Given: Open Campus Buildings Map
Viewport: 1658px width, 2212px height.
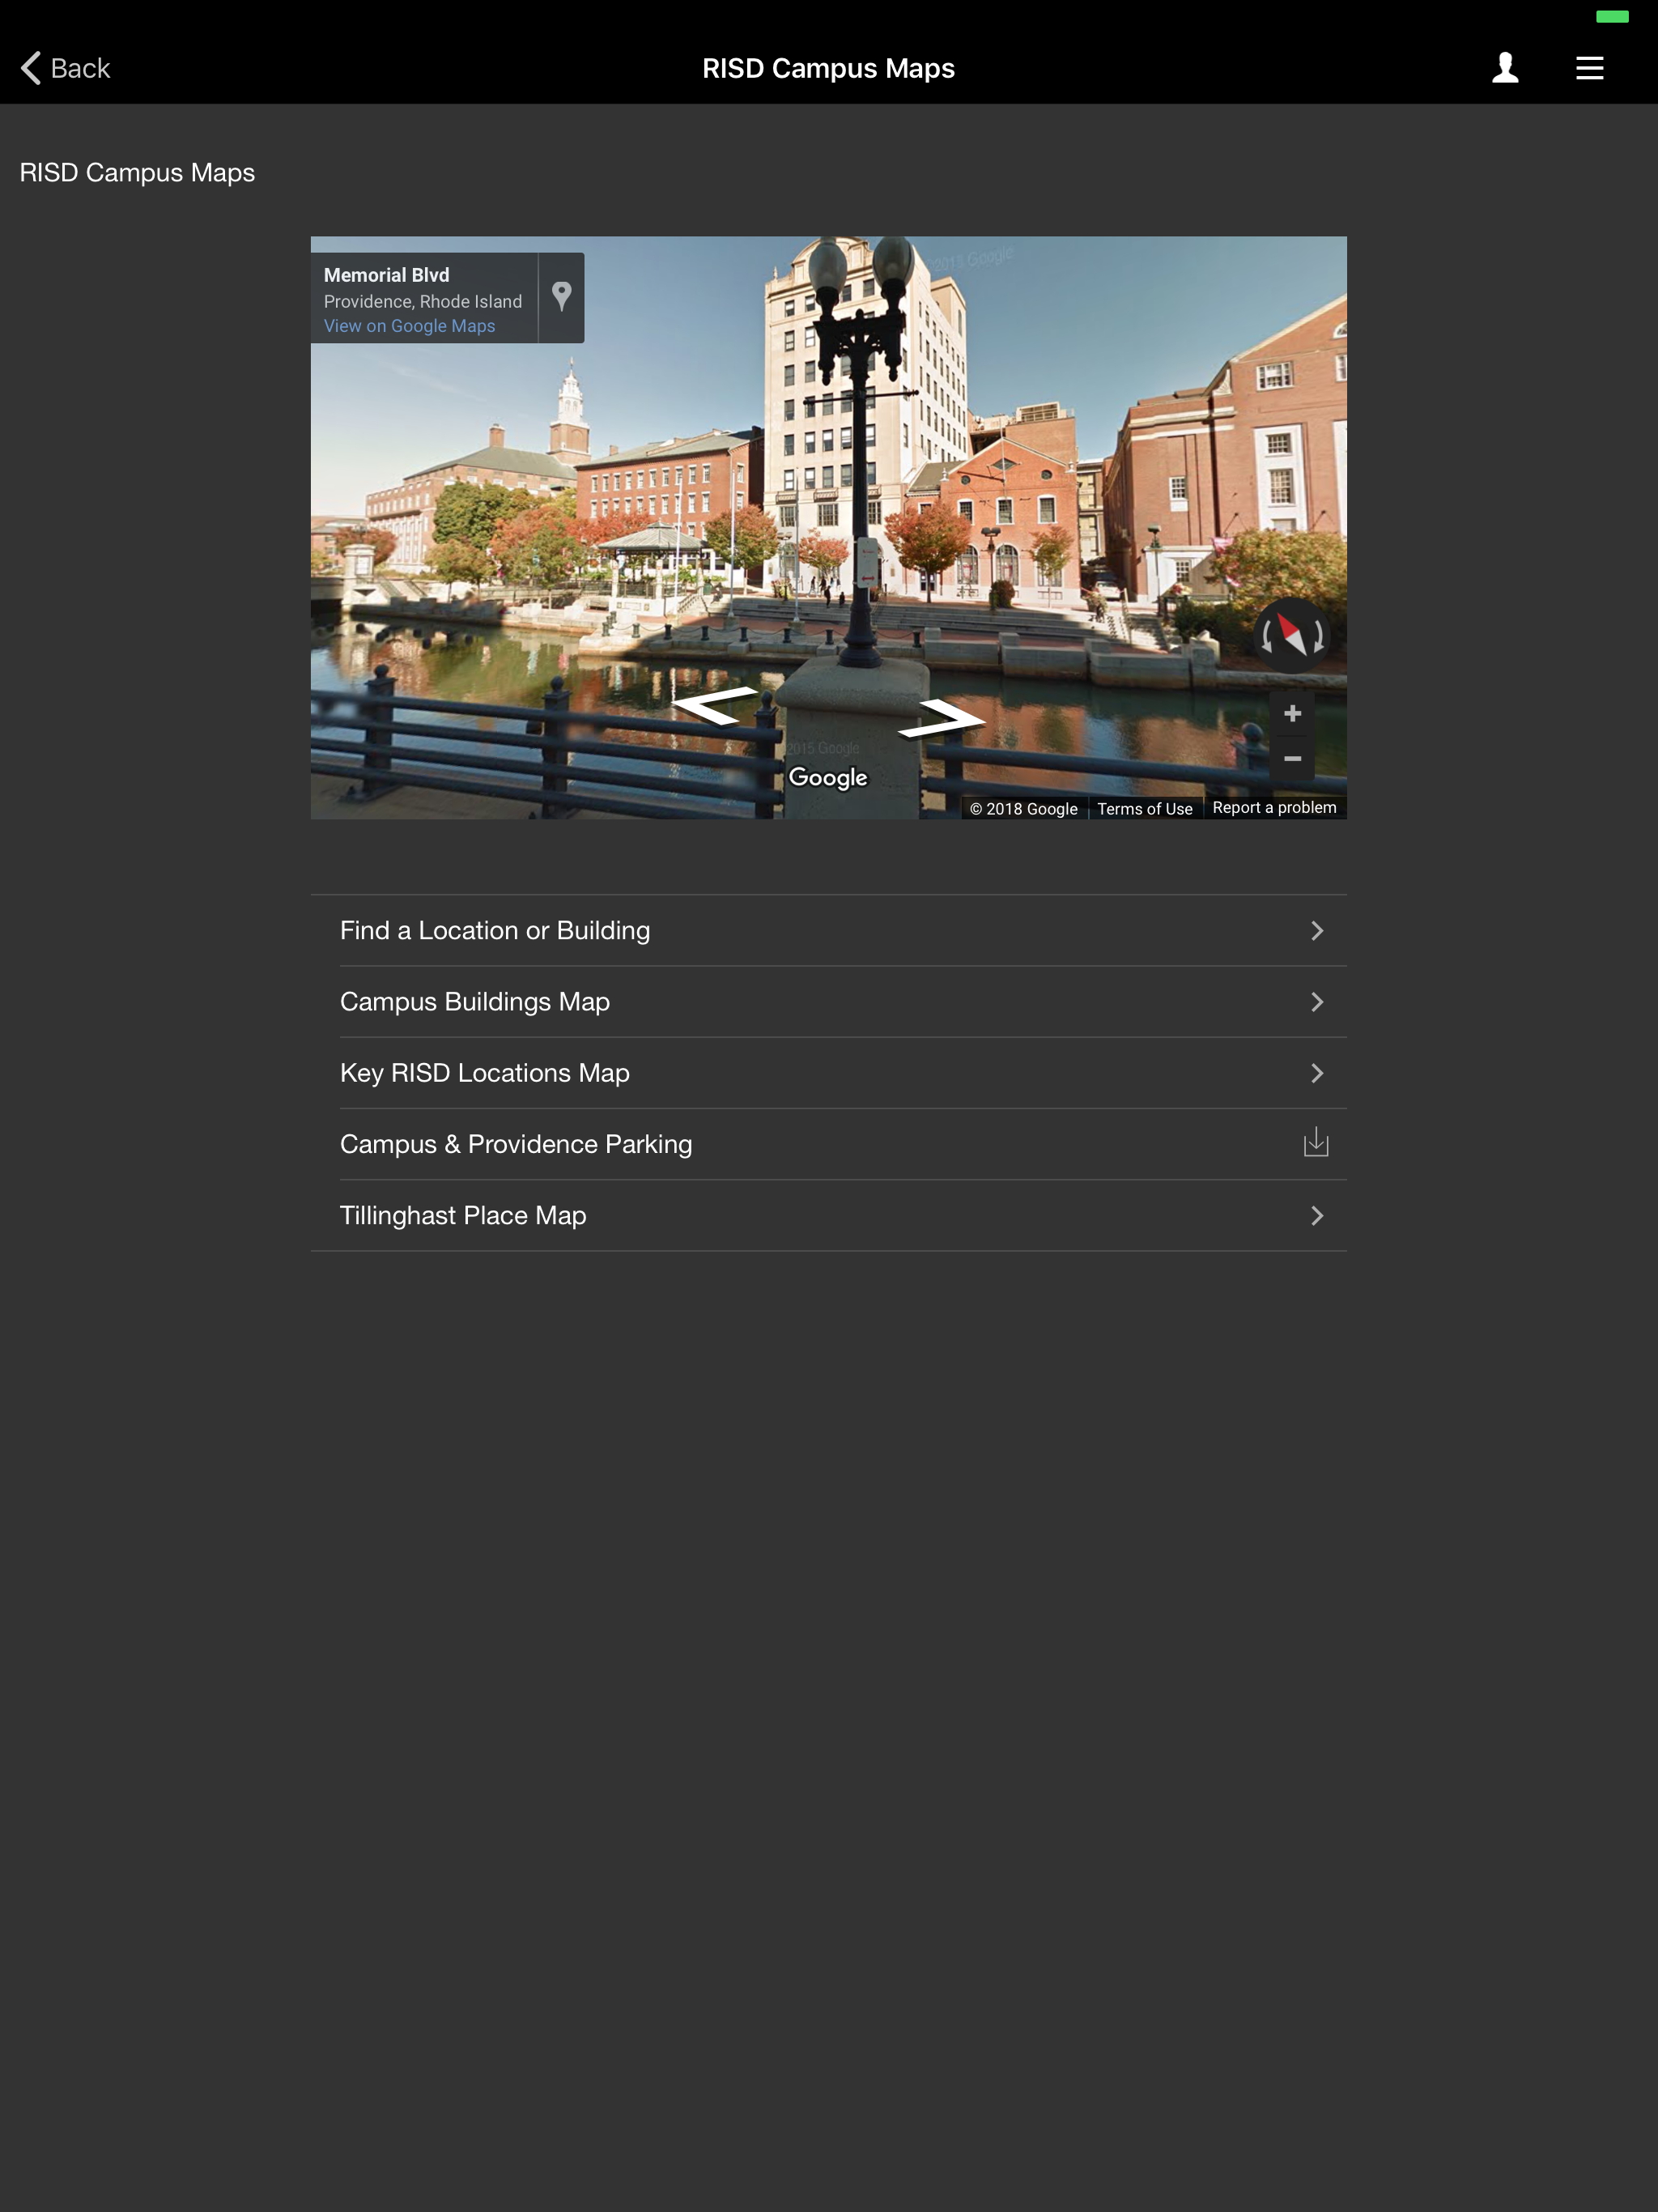Looking at the screenshot, I should click(x=828, y=1001).
